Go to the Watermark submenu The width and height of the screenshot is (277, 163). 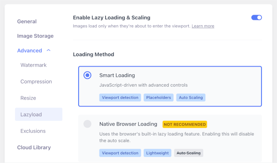tap(33, 65)
